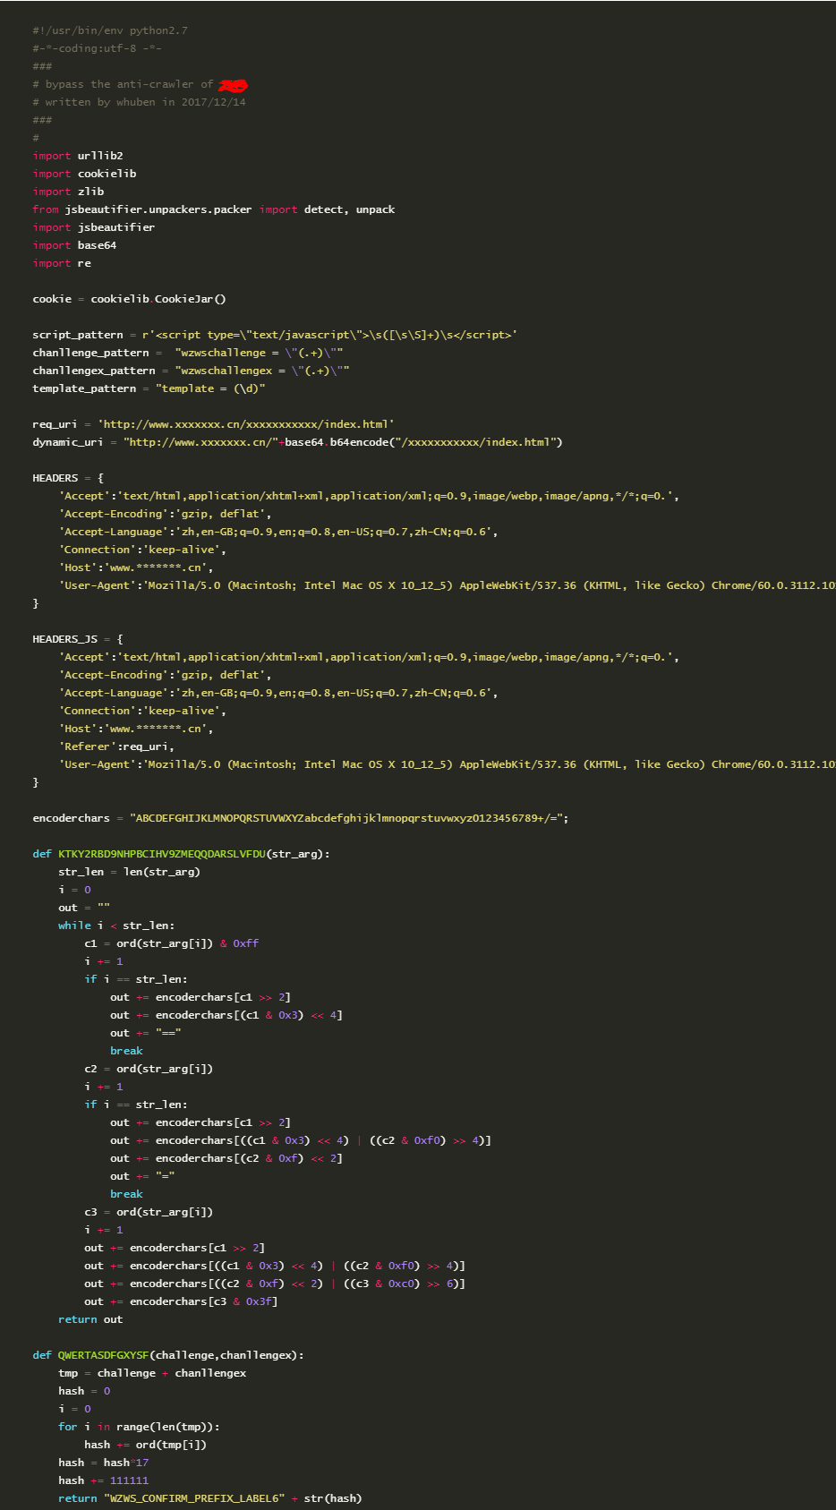Click the line 'import re'
Image resolution: width=836 pixels, height=1510 pixels.
(x=62, y=263)
